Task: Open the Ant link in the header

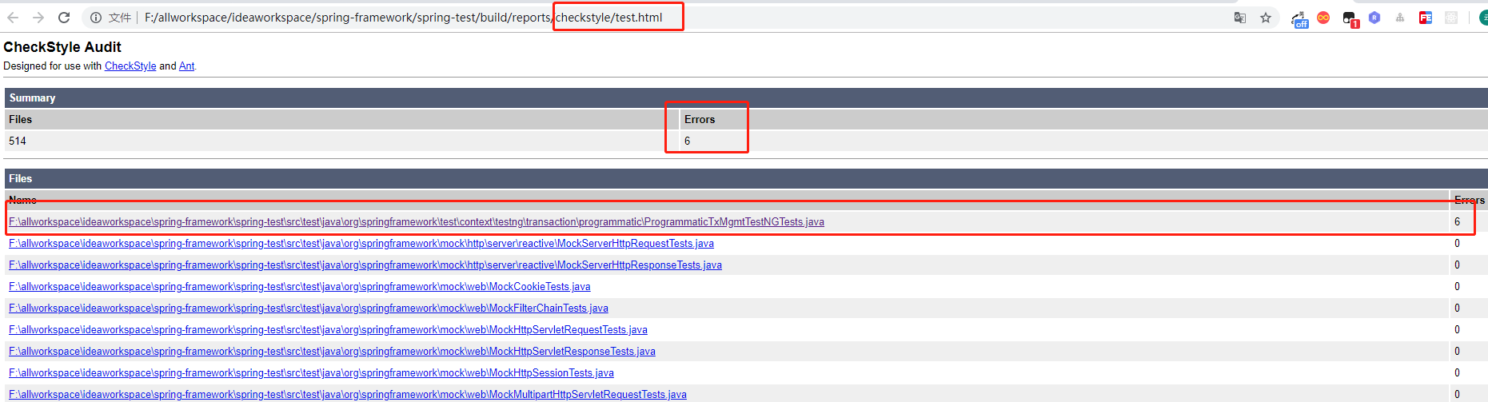Action: click(x=186, y=66)
